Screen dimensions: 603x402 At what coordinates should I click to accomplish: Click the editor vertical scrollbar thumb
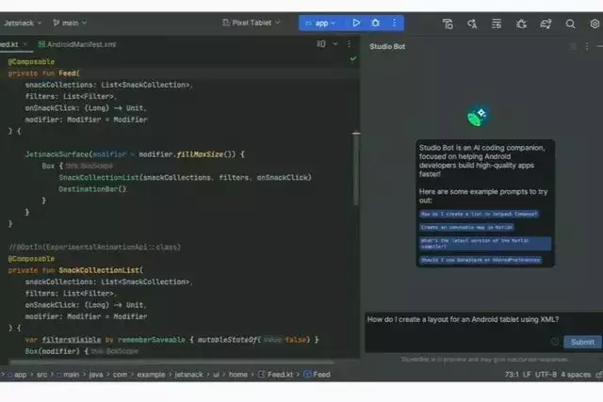[356, 169]
